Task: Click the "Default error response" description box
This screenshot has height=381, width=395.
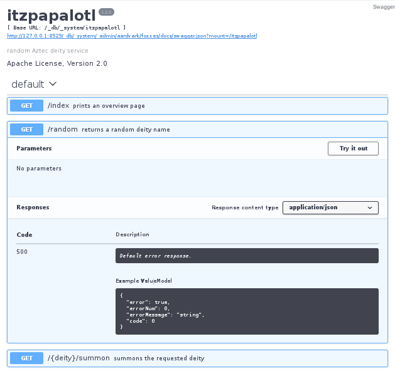Action: point(247,256)
